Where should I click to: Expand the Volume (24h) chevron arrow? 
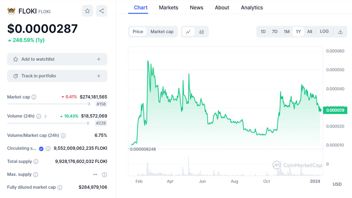point(45,116)
